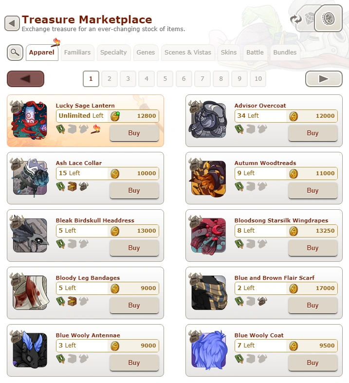Open the Familiars tab
The width and height of the screenshot is (349, 383).
[77, 53]
